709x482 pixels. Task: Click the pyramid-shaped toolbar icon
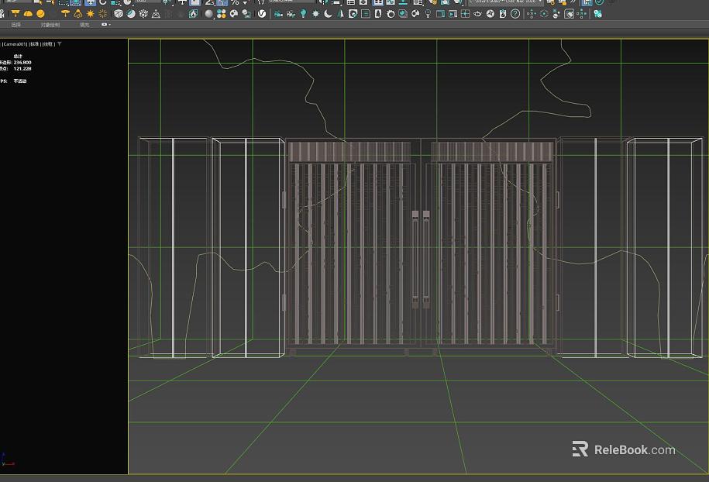point(156,14)
